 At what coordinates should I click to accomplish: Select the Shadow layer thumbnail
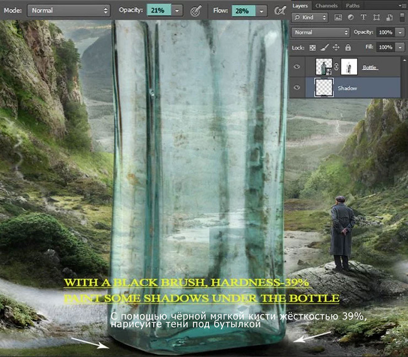(324, 88)
